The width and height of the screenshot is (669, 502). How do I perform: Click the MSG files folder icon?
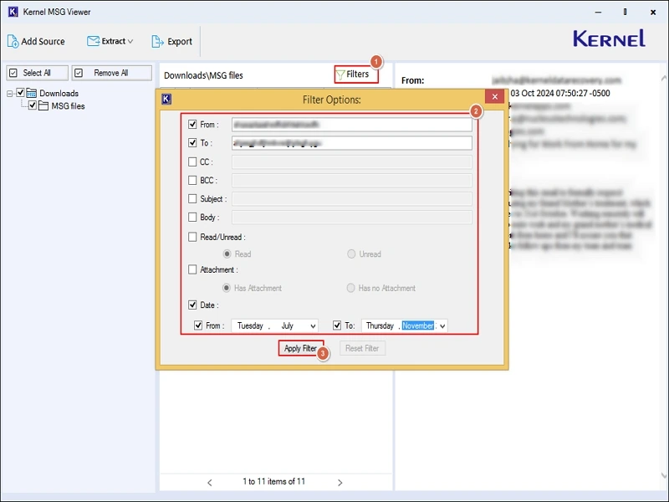(43, 106)
